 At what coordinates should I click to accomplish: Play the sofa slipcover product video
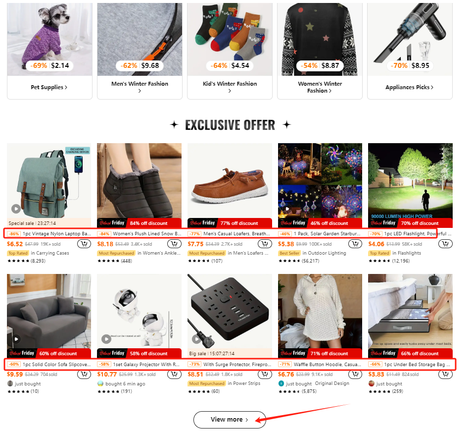click(16, 339)
